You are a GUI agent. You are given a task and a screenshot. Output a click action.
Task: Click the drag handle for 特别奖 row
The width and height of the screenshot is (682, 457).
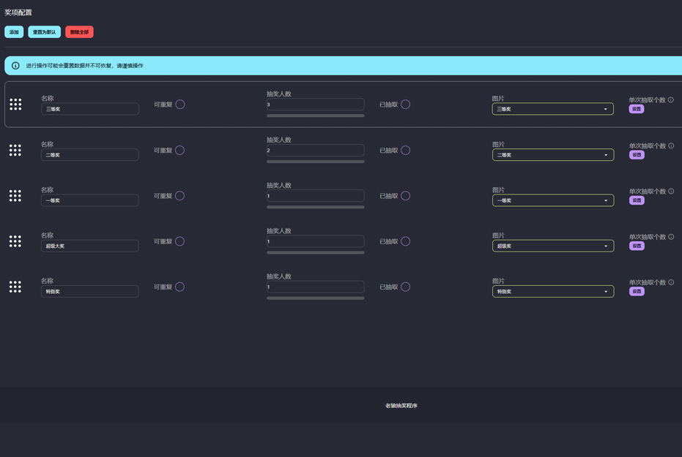[x=15, y=287]
